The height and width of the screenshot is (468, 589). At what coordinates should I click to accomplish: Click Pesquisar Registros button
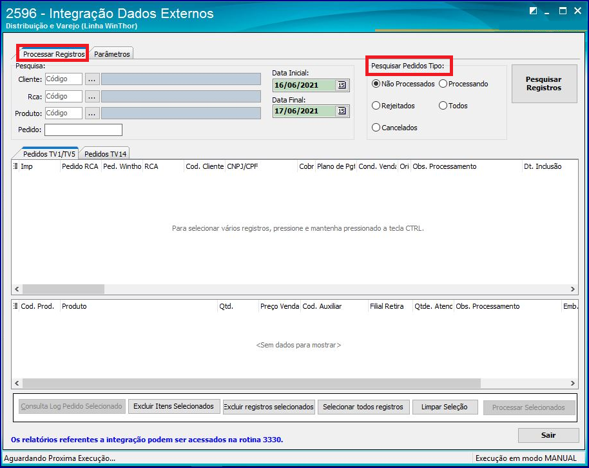tap(544, 83)
